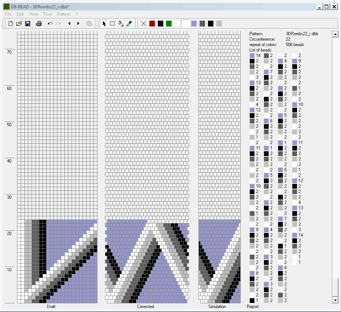Screen dimensions: 341x312
Task: Toggle the rectangular selection tool
Action: click(112, 24)
